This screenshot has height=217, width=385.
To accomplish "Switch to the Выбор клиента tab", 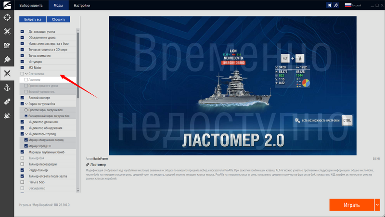I will tap(30, 5).
